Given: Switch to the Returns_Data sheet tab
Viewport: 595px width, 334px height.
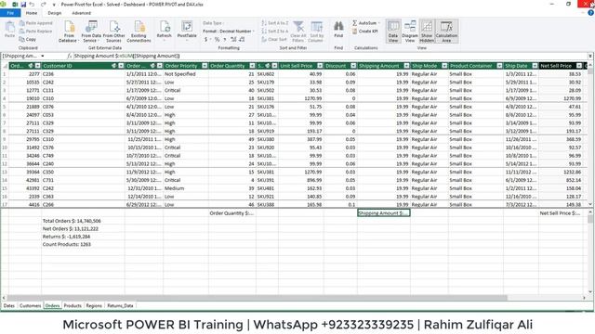Looking at the screenshot, I should [120, 305].
